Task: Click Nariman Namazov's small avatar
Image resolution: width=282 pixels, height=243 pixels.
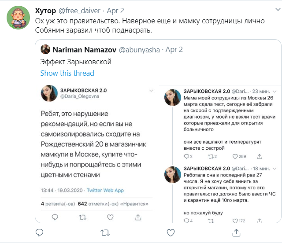Action: (x=45, y=49)
